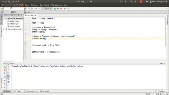This screenshot has width=169, height=95.
Task: Run the tutorial configuration with green play
Action: tap(55, 9)
